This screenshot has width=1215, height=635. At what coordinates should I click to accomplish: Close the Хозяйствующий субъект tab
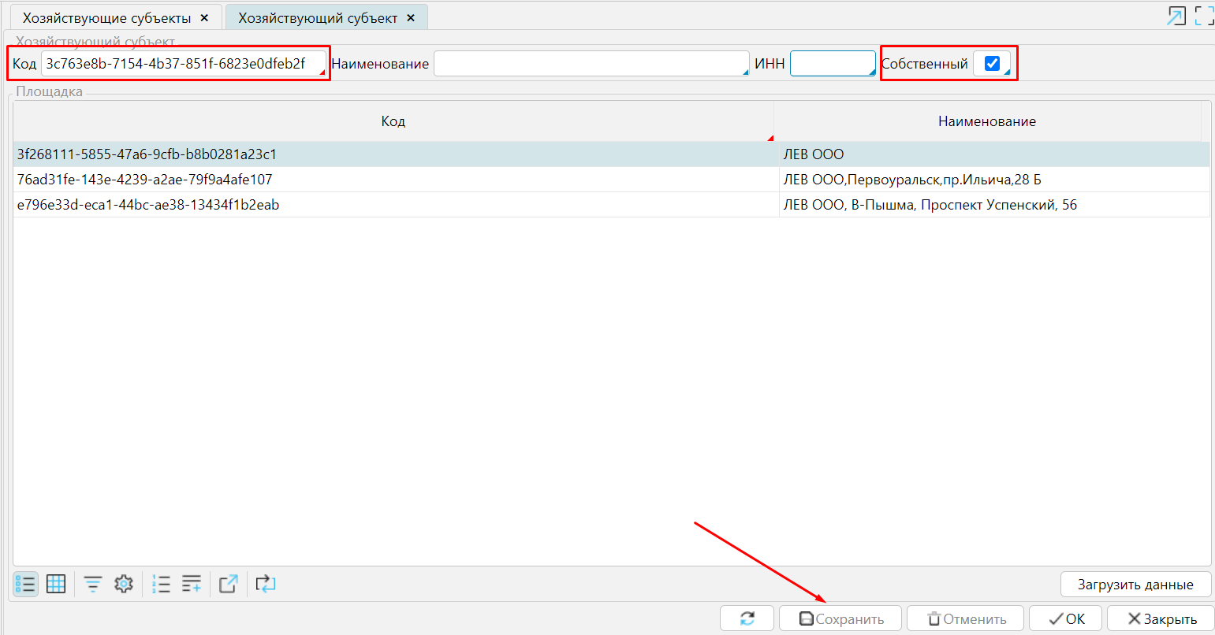coord(411,18)
